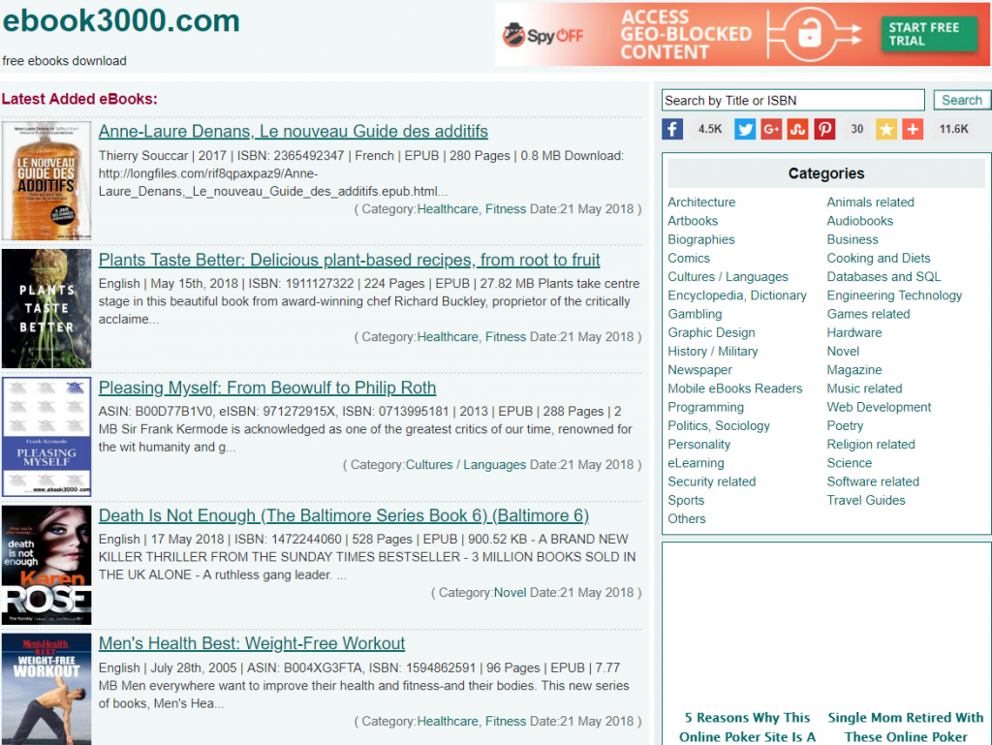Open the Travel Guides category
The height and width of the screenshot is (745, 992).
(x=865, y=500)
